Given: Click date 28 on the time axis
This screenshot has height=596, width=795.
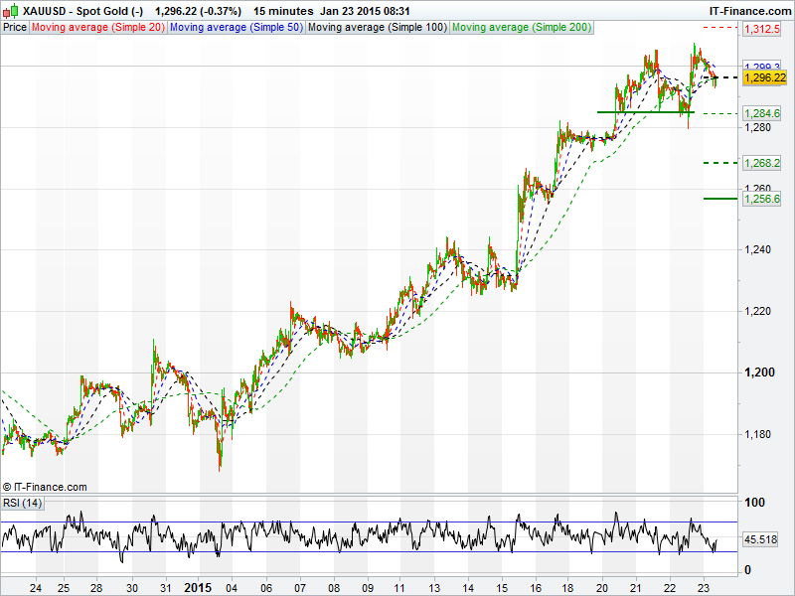Looking at the screenshot, I should coord(96,588).
